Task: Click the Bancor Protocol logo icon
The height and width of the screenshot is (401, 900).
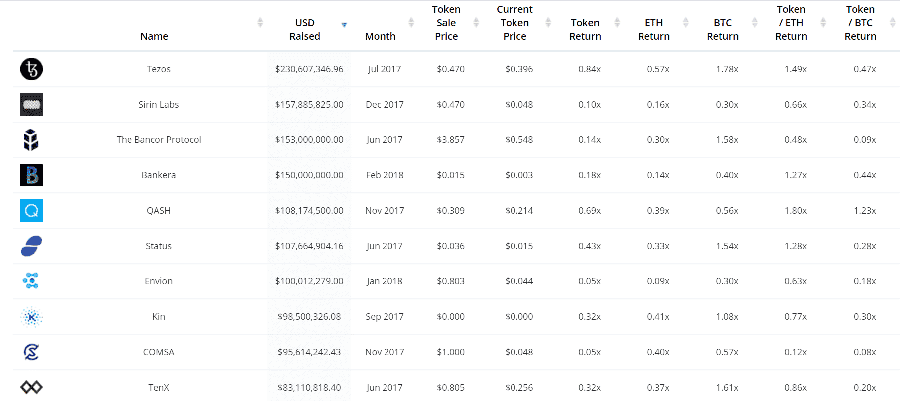Action: [31, 139]
